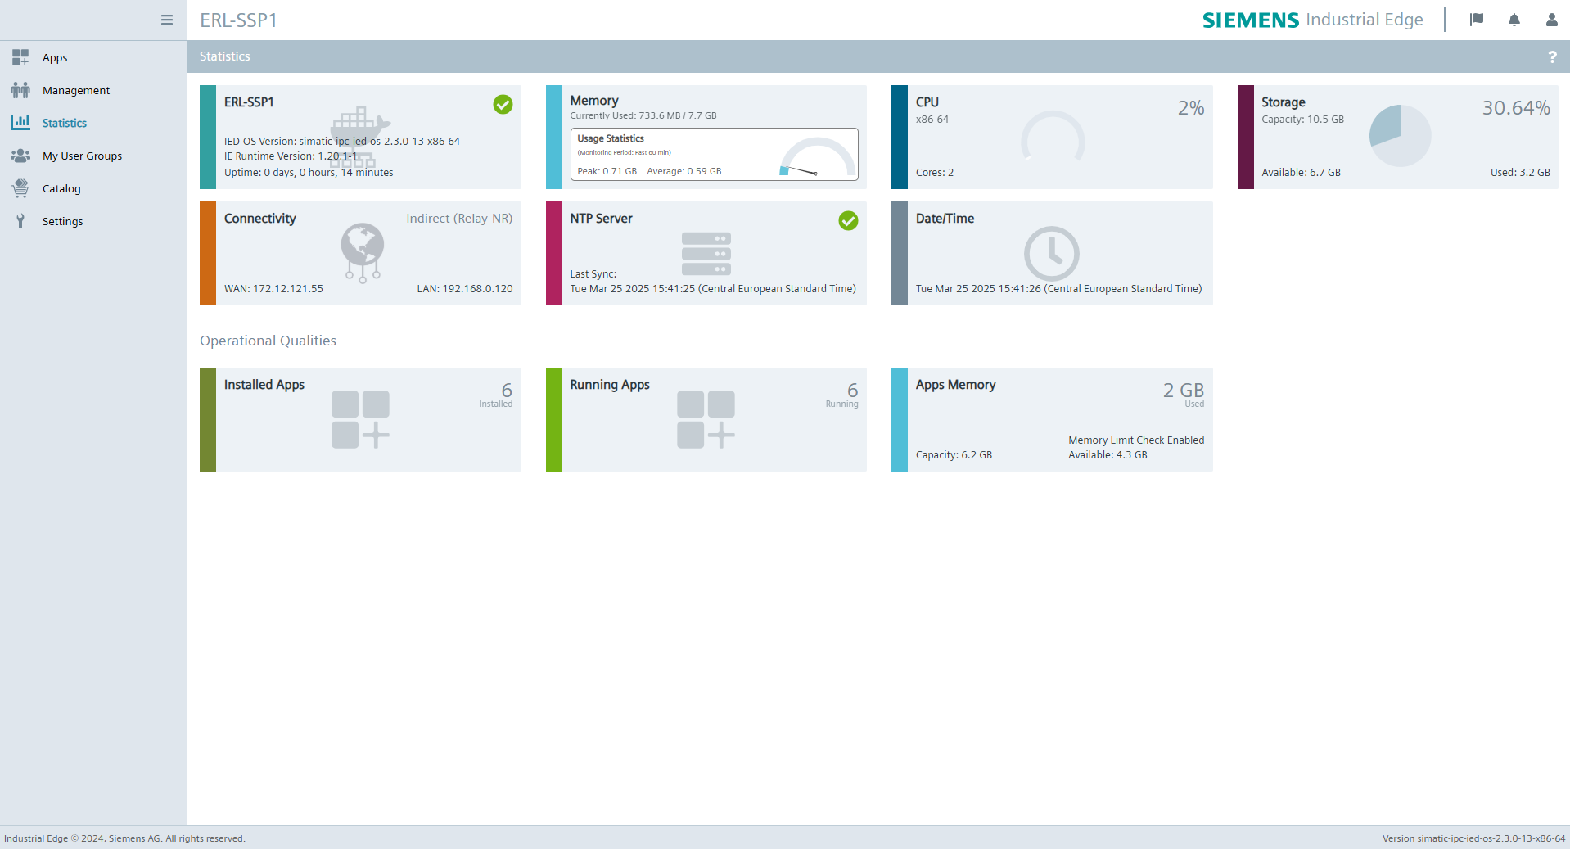Click the Catalog basket icon
This screenshot has width=1570, height=849.
point(20,188)
